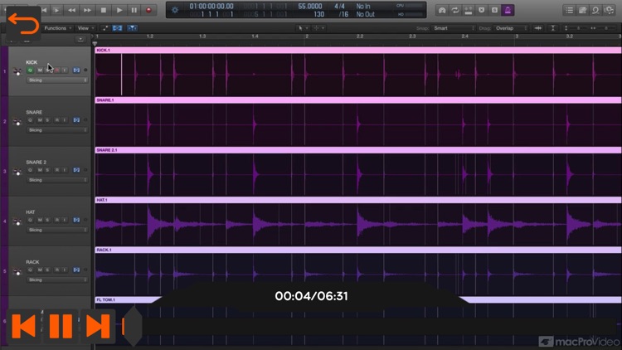The width and height of the screenshot is (622, 350).
Task: Open the Media Browser icon
Action: [610, 10]
